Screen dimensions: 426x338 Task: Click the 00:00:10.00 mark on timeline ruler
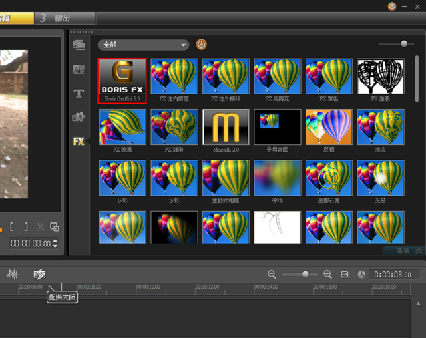148,287
